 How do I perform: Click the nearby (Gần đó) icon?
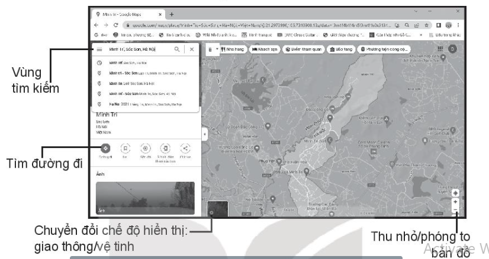[x=146, y=149]
